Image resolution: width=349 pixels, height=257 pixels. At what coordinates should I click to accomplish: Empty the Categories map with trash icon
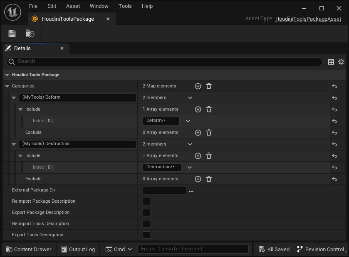point(209,86)
